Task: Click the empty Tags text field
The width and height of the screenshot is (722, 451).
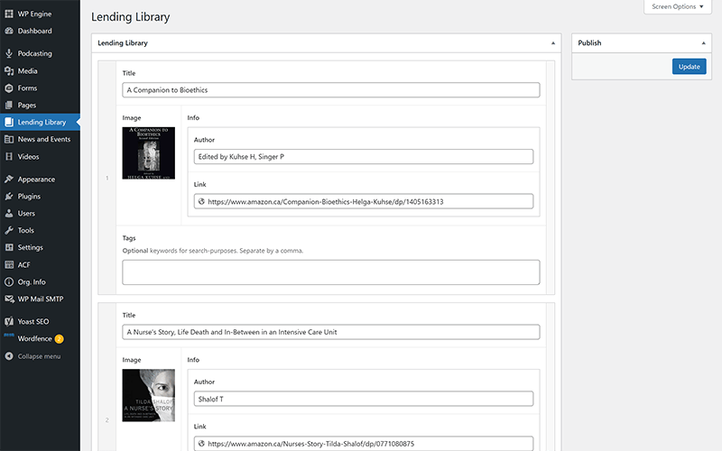Action: pos(330,272)
